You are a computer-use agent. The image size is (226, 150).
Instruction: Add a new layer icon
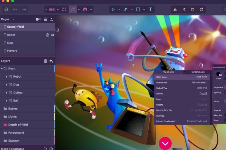(51, 61)
